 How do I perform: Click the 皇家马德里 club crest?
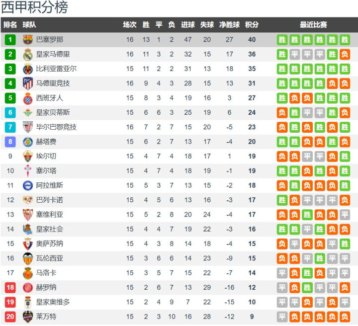[x=28, y=54]
